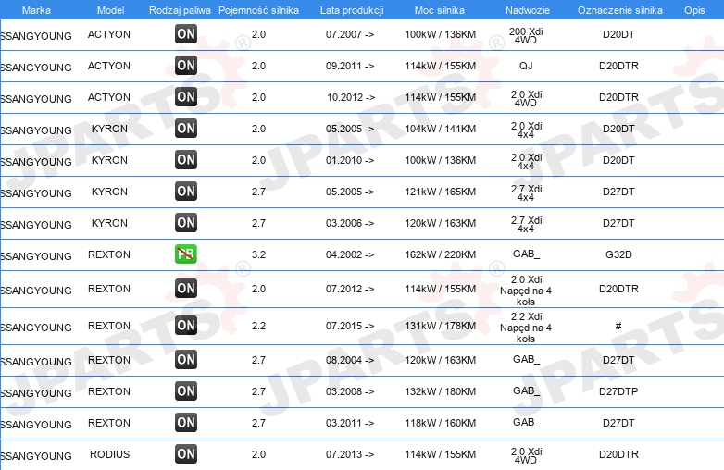Screen dimensions: 724x470
Task: Click the Oznaczenie silnika column header
Action: tap(620, 10)
